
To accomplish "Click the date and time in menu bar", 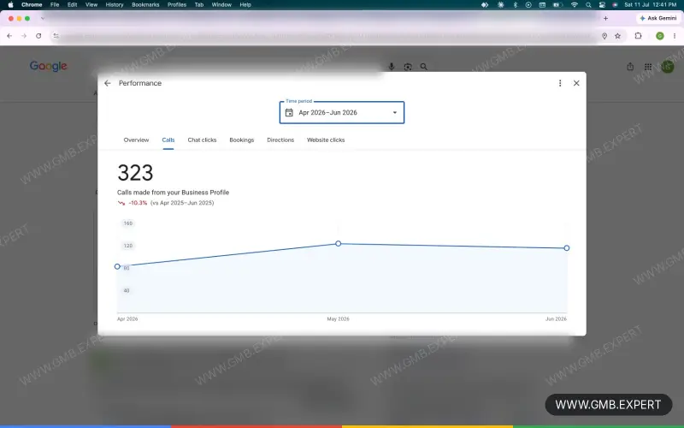I will coord(651,5).
